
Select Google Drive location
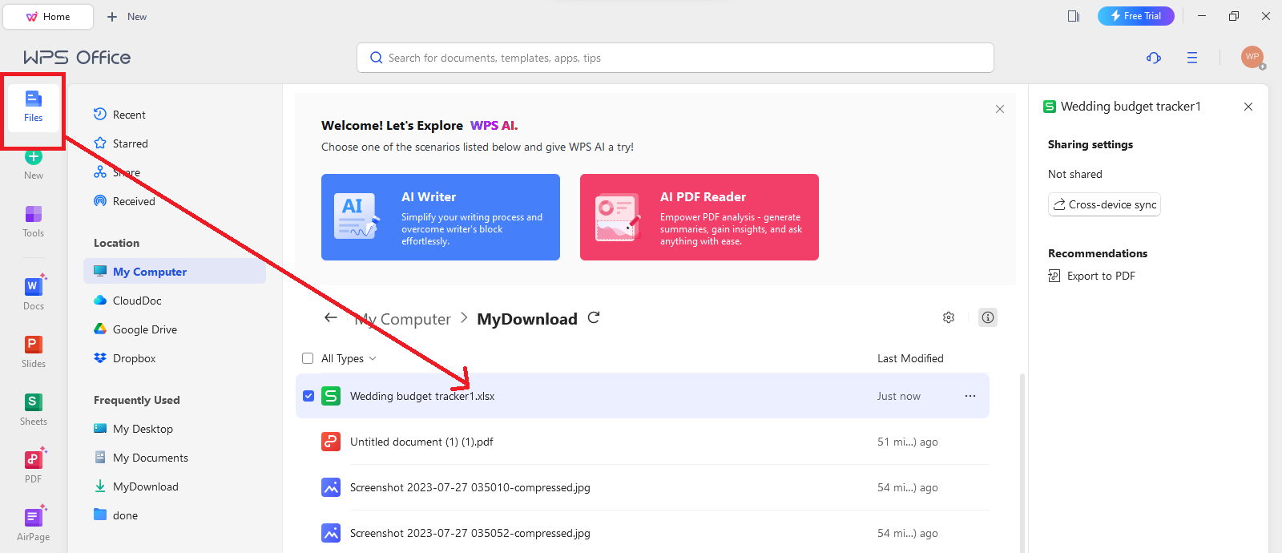tap(144, 329)
